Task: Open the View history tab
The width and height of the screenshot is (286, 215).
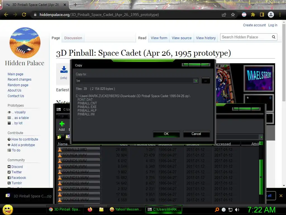Action: click(x=206, y=38)
